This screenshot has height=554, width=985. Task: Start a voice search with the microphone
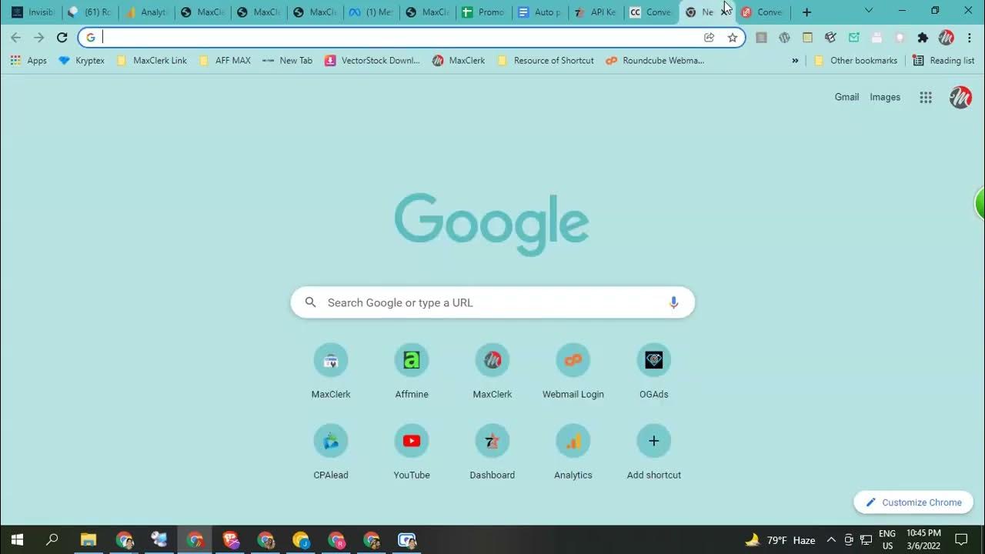[673, 302]
